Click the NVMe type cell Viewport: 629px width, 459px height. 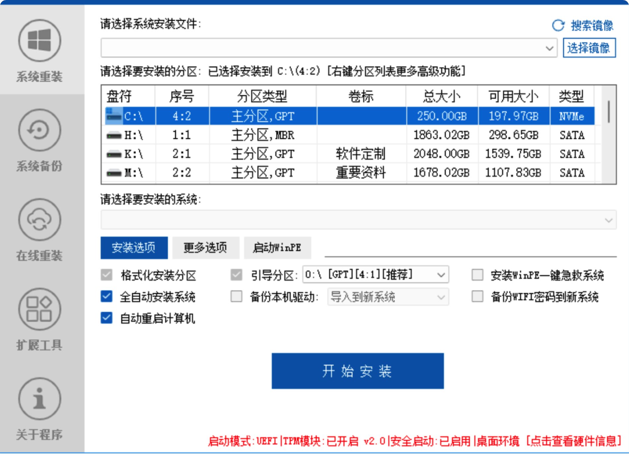[572, 116]
